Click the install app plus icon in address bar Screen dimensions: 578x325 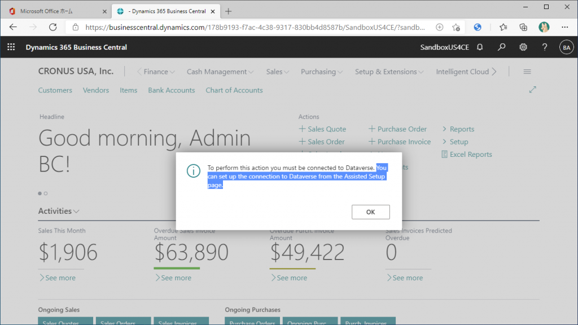[439, 27]
